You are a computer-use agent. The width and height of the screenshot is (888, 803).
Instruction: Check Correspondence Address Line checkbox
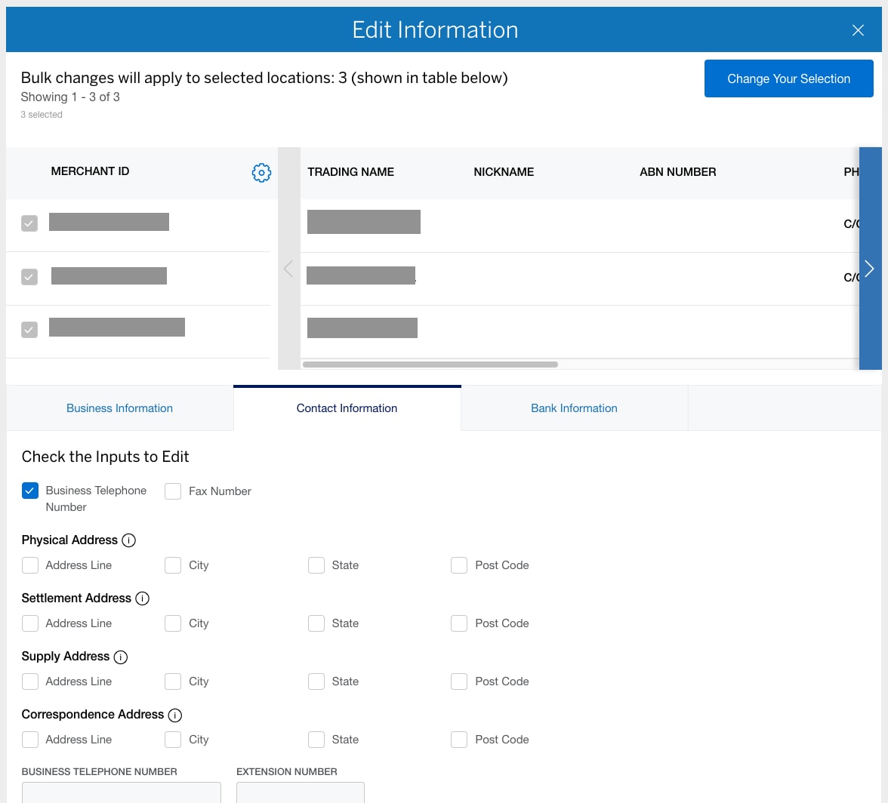click(x=30, y=739)
